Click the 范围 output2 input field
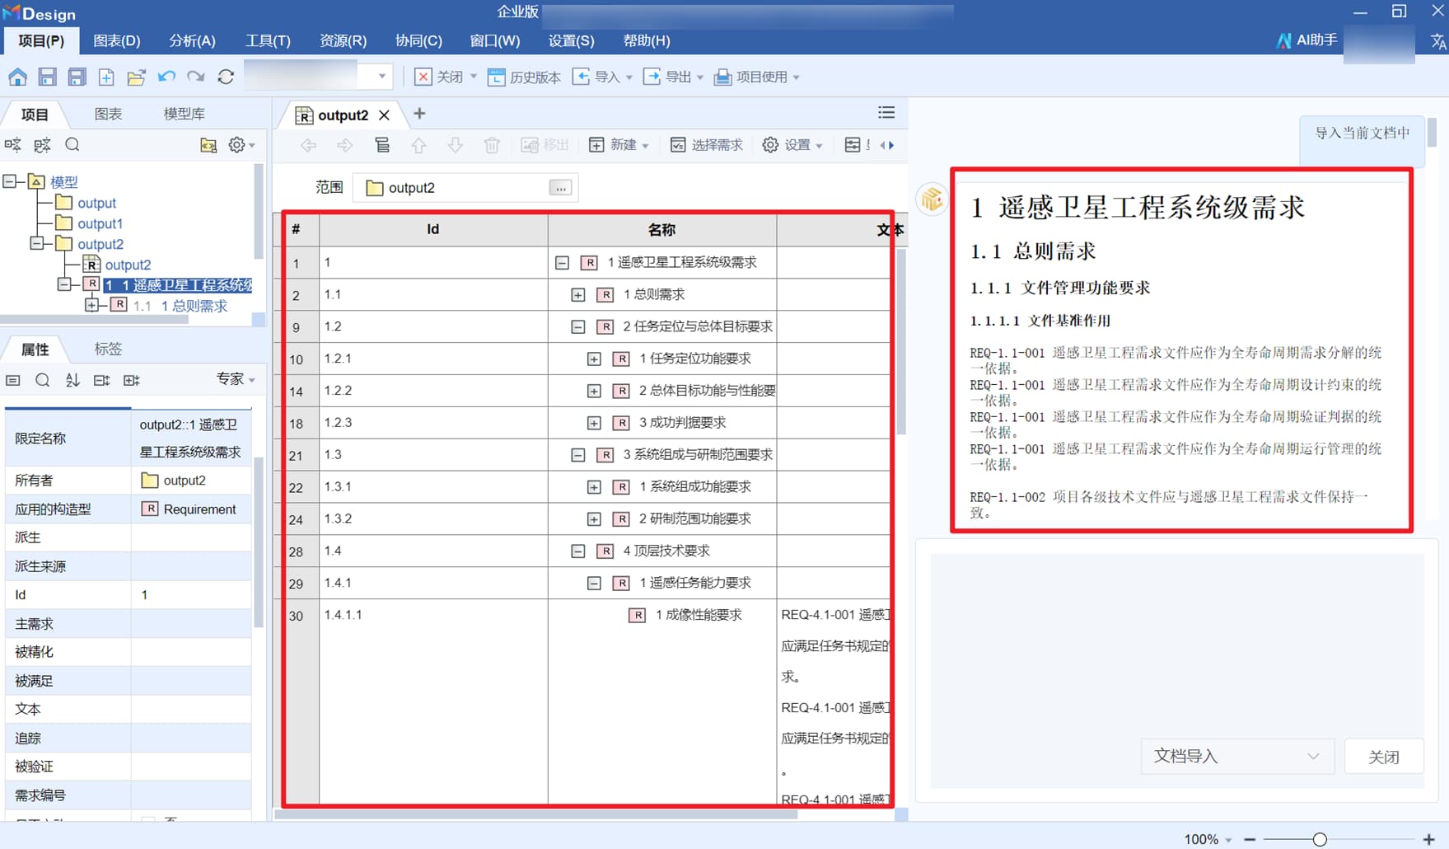1449x849 pixels. coord(465,188)
